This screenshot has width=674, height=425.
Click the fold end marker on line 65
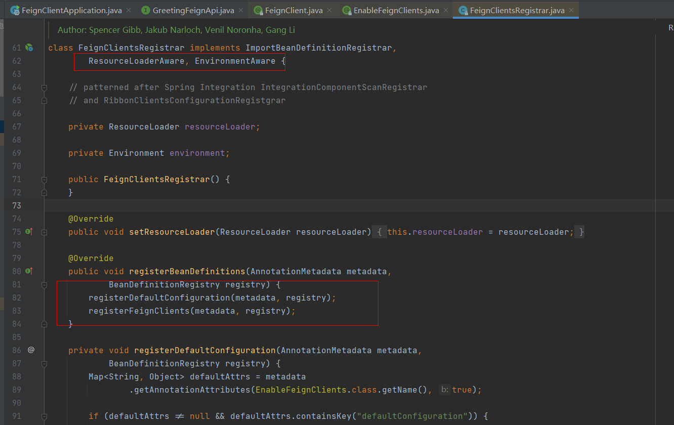[x=44, y=101]
